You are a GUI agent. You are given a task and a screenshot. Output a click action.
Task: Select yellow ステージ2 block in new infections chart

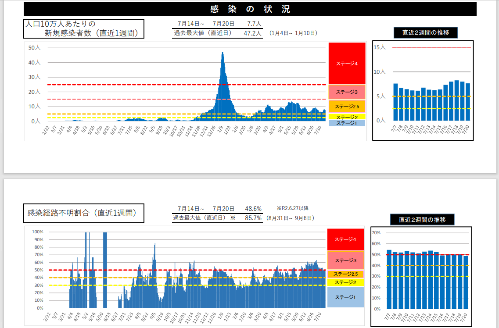tap(347, 117)
